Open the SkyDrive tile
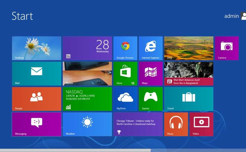246x152 pixels. coord(125,99)
